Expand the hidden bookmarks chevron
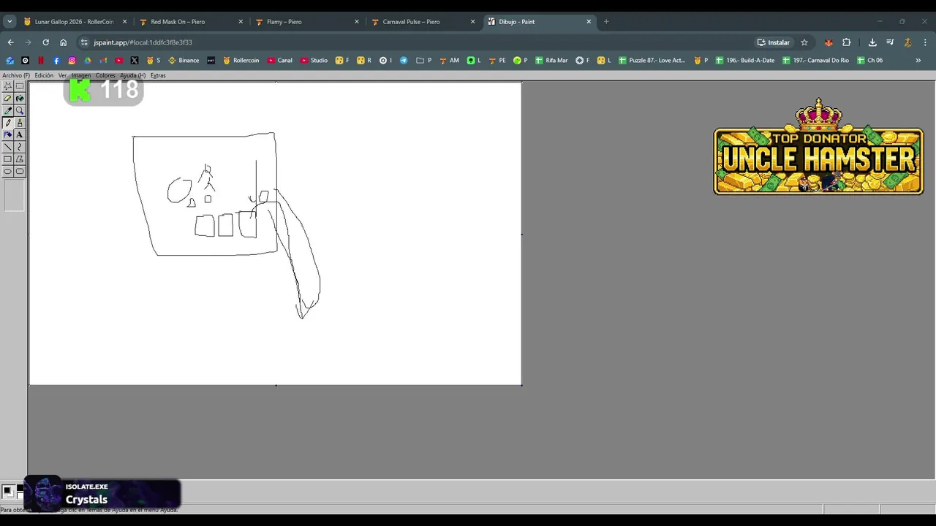This screenshot has height=526, width=936. (x=918, y=60)
